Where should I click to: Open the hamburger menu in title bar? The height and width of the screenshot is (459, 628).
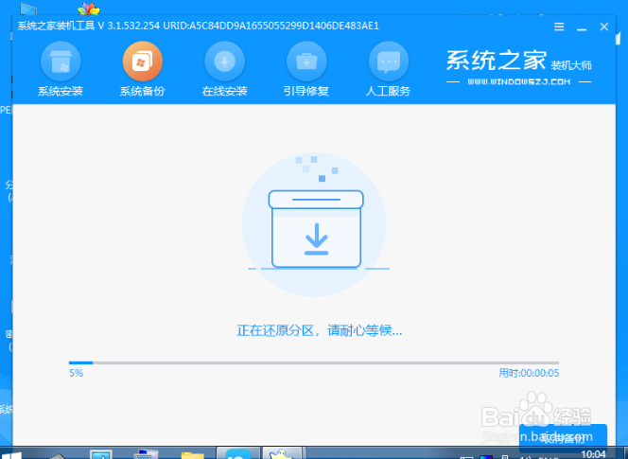coord(559,26)
